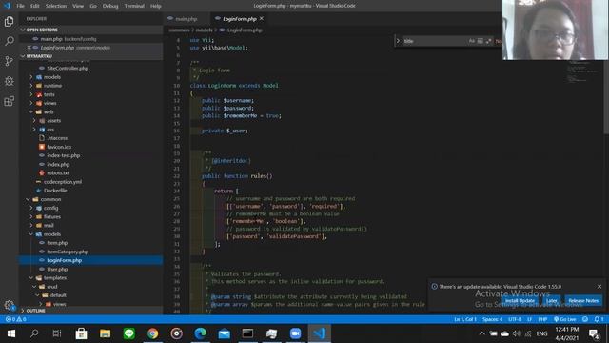Open the Manage gear at sidebar bottom
Image resolution: width=609 pixels, height=343 pixels.
pyautogui.click(x=9, y=305)
